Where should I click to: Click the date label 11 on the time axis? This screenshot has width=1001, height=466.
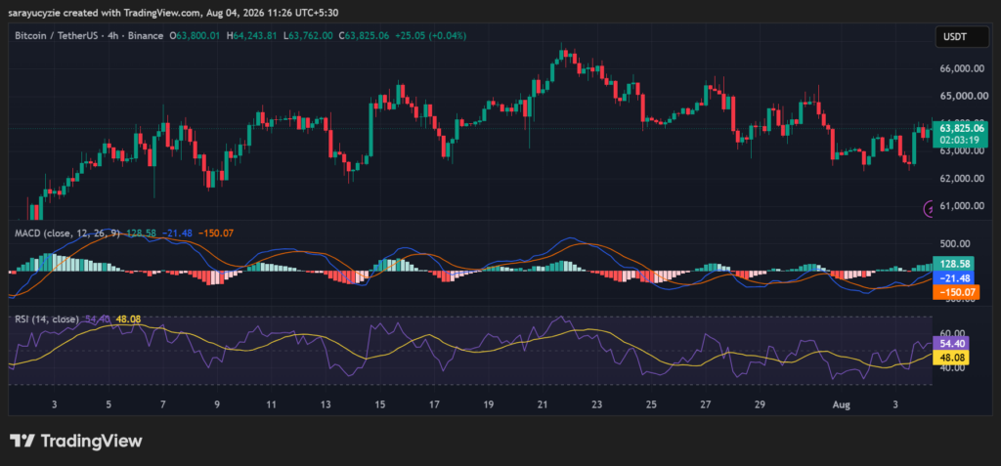[x=272, y=404]
